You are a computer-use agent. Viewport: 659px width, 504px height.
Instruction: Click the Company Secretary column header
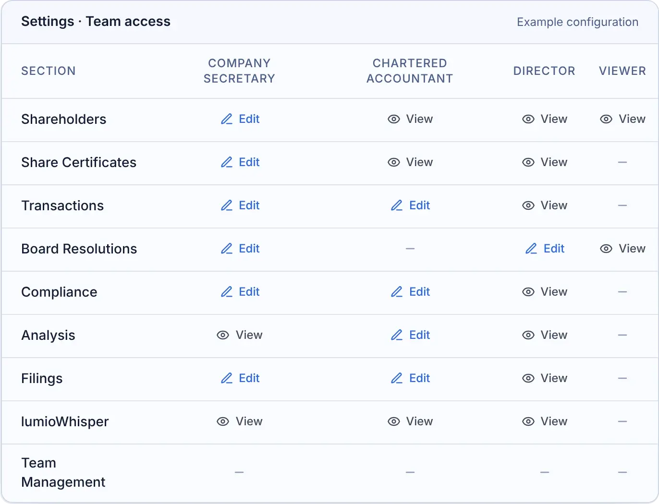tap(239, 71)
